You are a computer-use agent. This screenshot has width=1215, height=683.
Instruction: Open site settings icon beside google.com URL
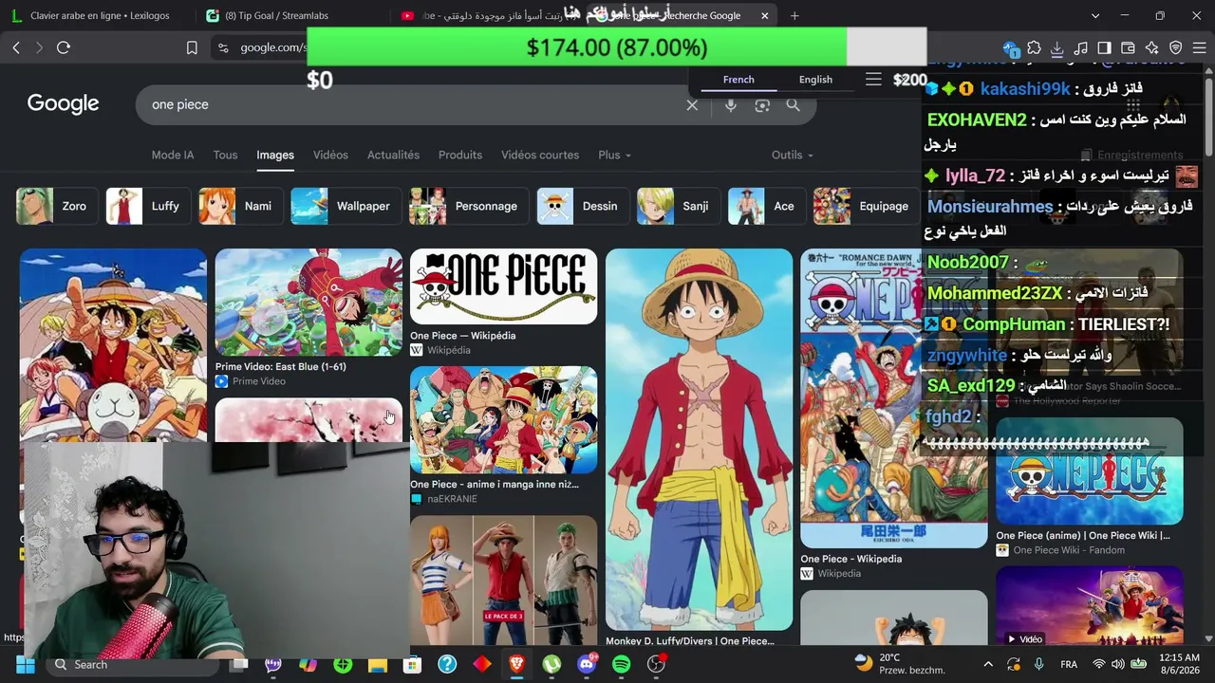click(x=222, y=47)
